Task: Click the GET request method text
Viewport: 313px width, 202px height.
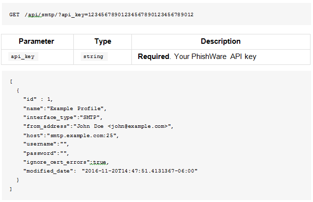Action: point(14,15)
